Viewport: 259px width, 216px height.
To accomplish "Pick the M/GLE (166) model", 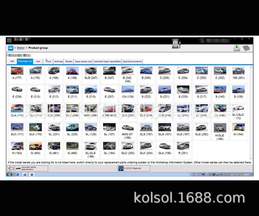I will coord(220,131).
